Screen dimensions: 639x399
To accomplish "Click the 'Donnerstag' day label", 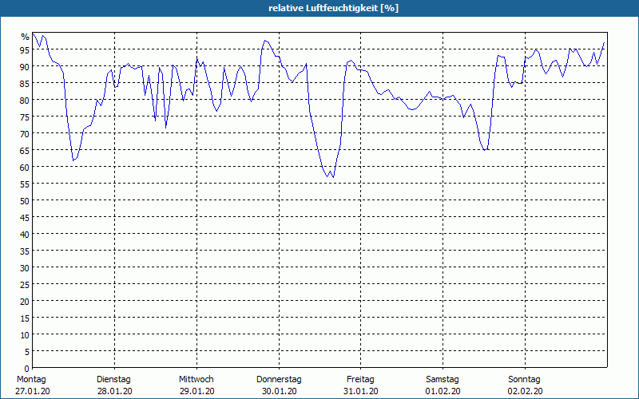I will coord(279,380).
